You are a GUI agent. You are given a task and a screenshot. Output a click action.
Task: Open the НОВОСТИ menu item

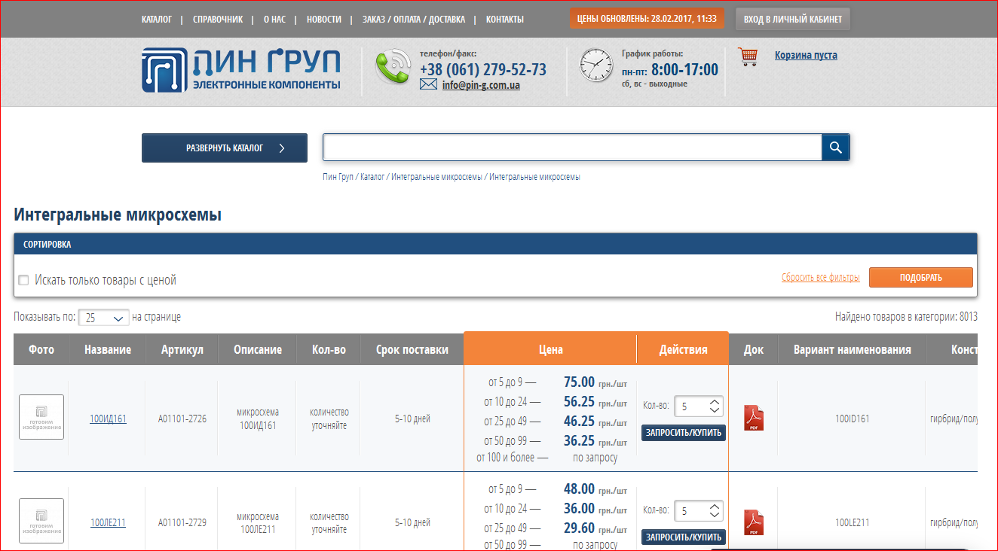(x=324, y=20)
